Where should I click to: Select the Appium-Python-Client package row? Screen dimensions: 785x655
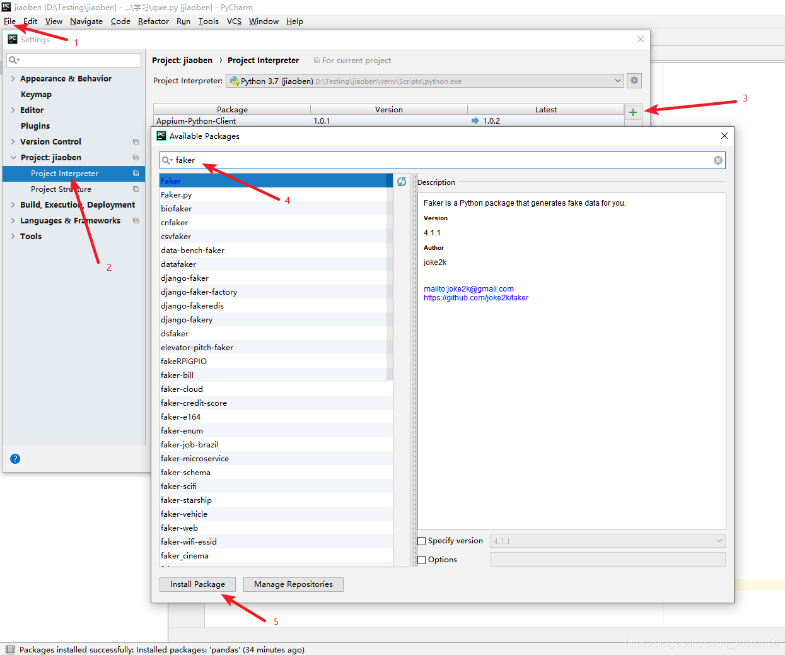(x=388, y=121)
